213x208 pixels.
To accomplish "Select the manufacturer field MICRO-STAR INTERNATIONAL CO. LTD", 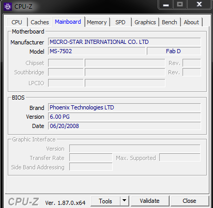I will pyautogui.click(x=125, y=42).
